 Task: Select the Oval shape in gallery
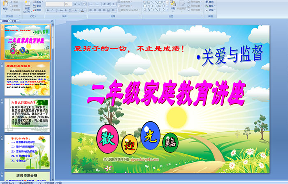pyautogui.click(x=164, y=2)
